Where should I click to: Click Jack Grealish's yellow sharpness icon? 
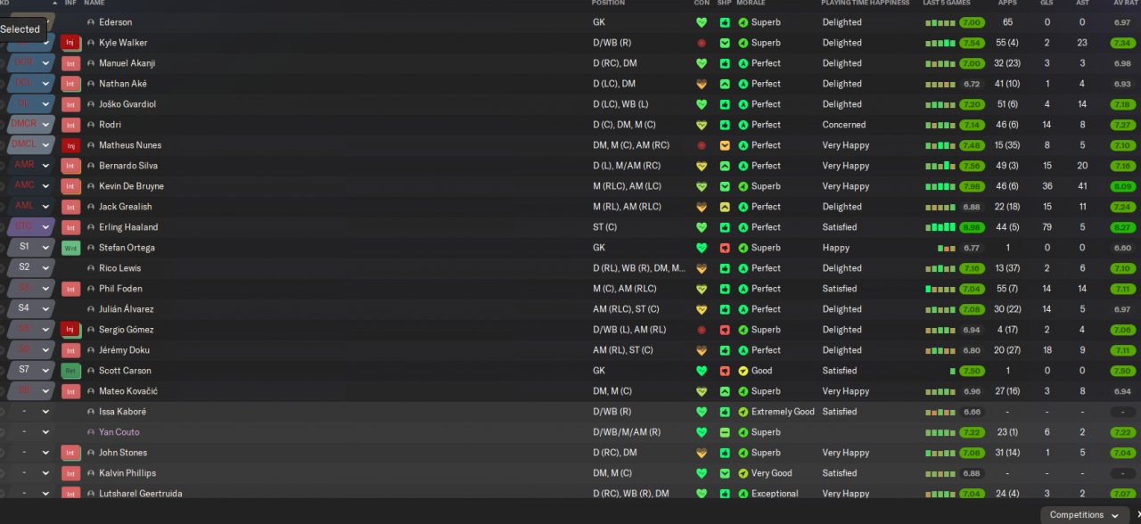pos(725,207)
